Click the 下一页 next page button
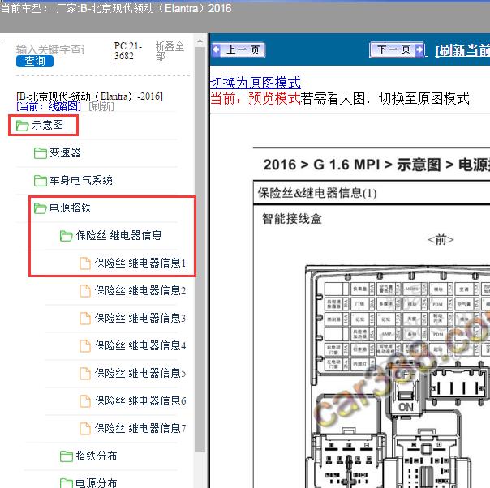Viewport: 490px width, 488px height. [x=397, y=49]
